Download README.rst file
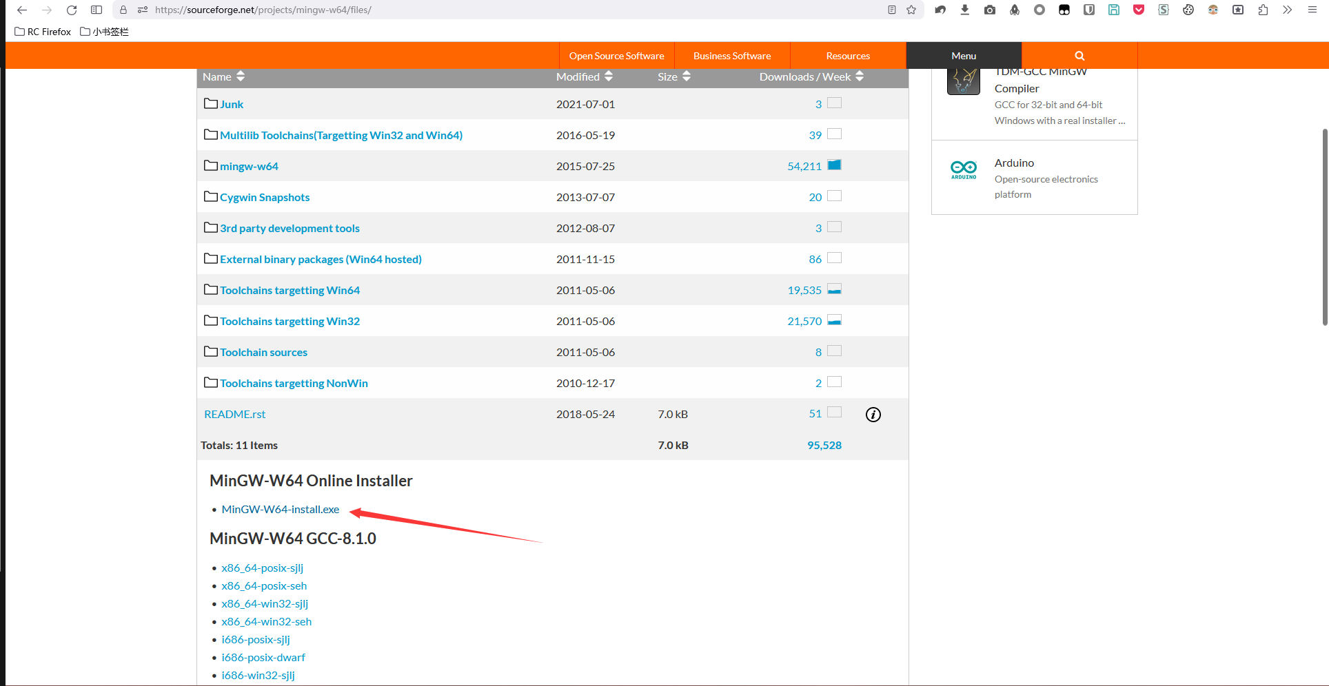Image resolution: width=1329 pixels, height=686 pixels. click(x=234, y=415)
